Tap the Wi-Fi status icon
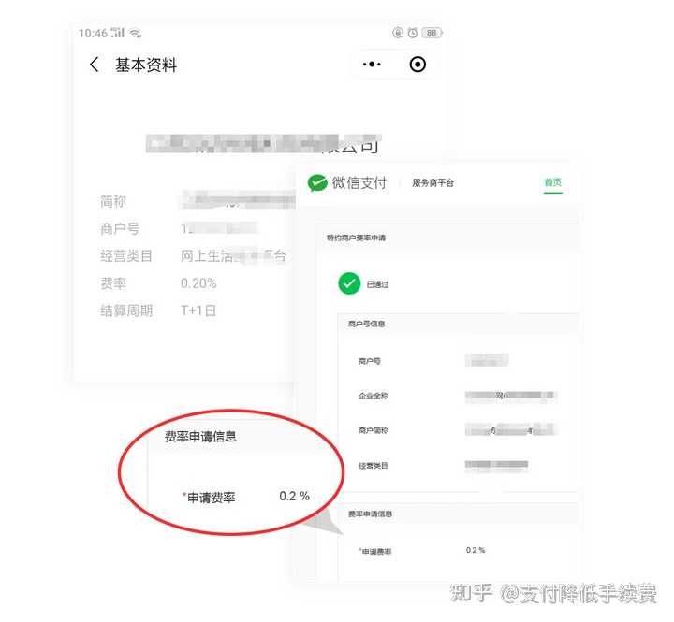The width and height of the screenshot is (674, 622). 136,33
